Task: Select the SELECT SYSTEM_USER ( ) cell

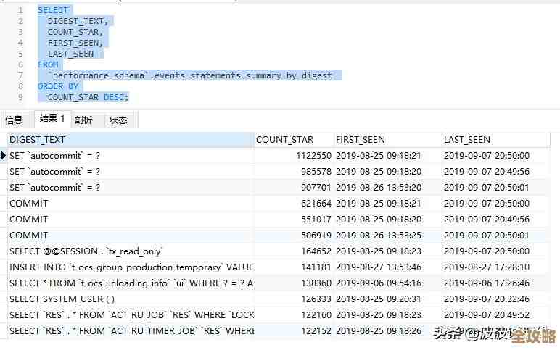Action: coord(62,299)
